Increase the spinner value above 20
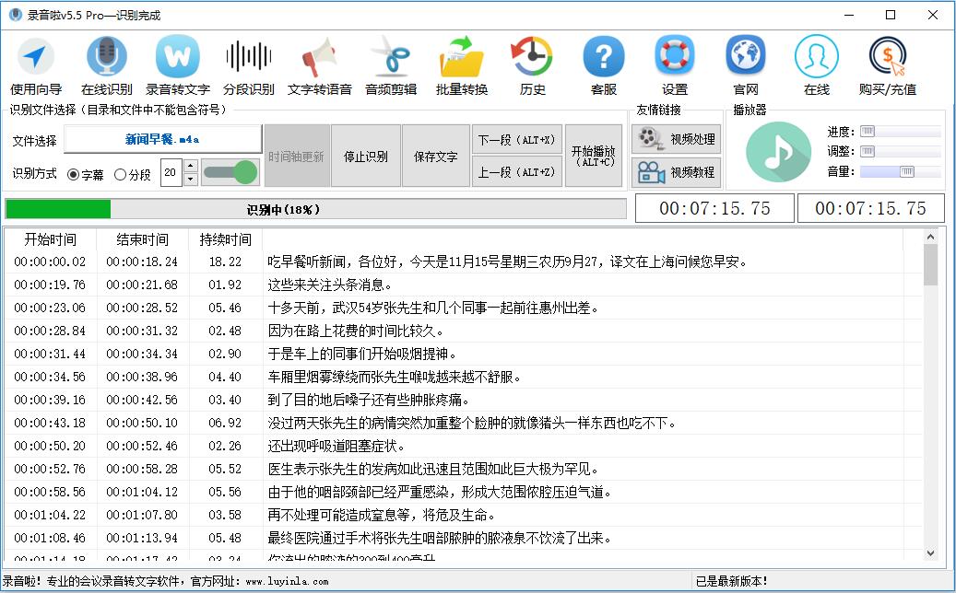The height and width of the screenshot is (593, 956). (191, 166)
